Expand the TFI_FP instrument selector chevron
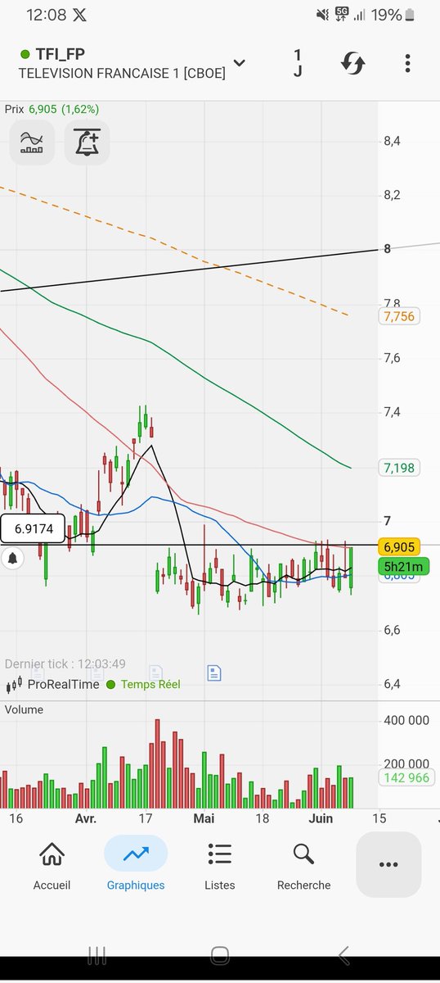This screenshot has width=440, height=983. [x=240, y=63]
